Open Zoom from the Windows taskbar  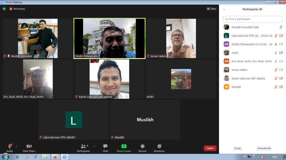tap(64, 157)
